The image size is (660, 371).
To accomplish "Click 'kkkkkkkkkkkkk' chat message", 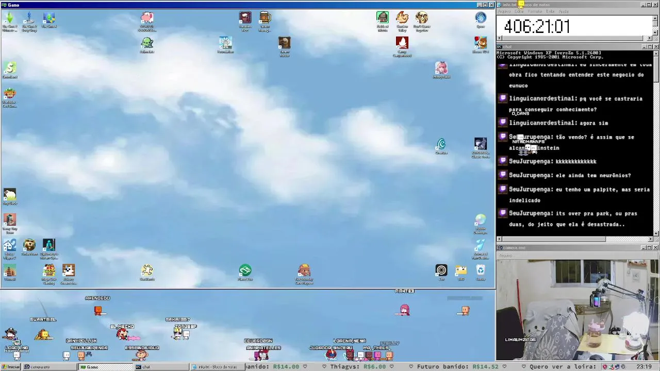I will [x=576, y=162].
